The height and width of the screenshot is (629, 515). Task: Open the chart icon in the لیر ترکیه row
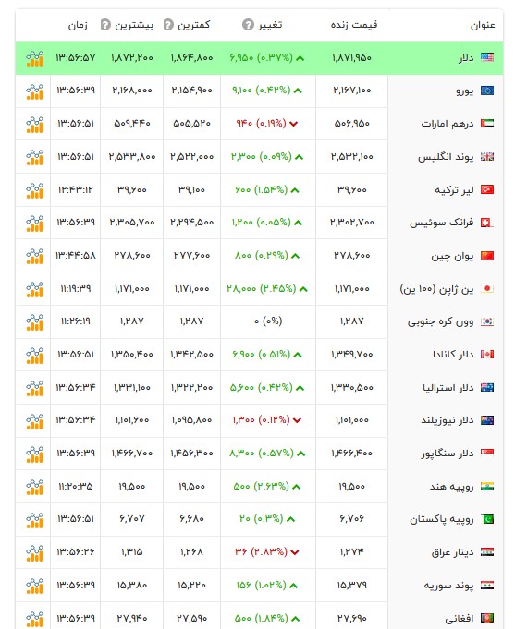(x=34, y=190)
